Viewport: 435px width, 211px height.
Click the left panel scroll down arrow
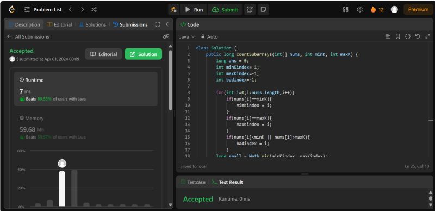170,205
